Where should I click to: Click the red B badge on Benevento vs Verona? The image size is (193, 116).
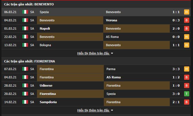pyautogui.click(x=186, y=20)
